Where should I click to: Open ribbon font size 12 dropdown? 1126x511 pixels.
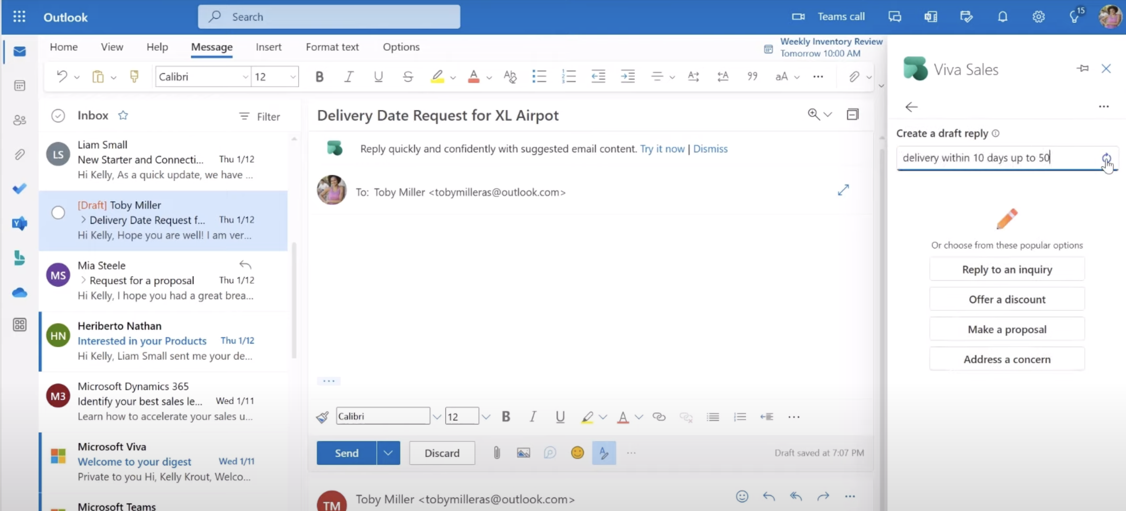coord(292,77)
